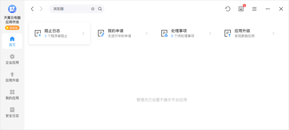Clear the search box text
This screenshot has height=130, width=289.
pos(93,9)
